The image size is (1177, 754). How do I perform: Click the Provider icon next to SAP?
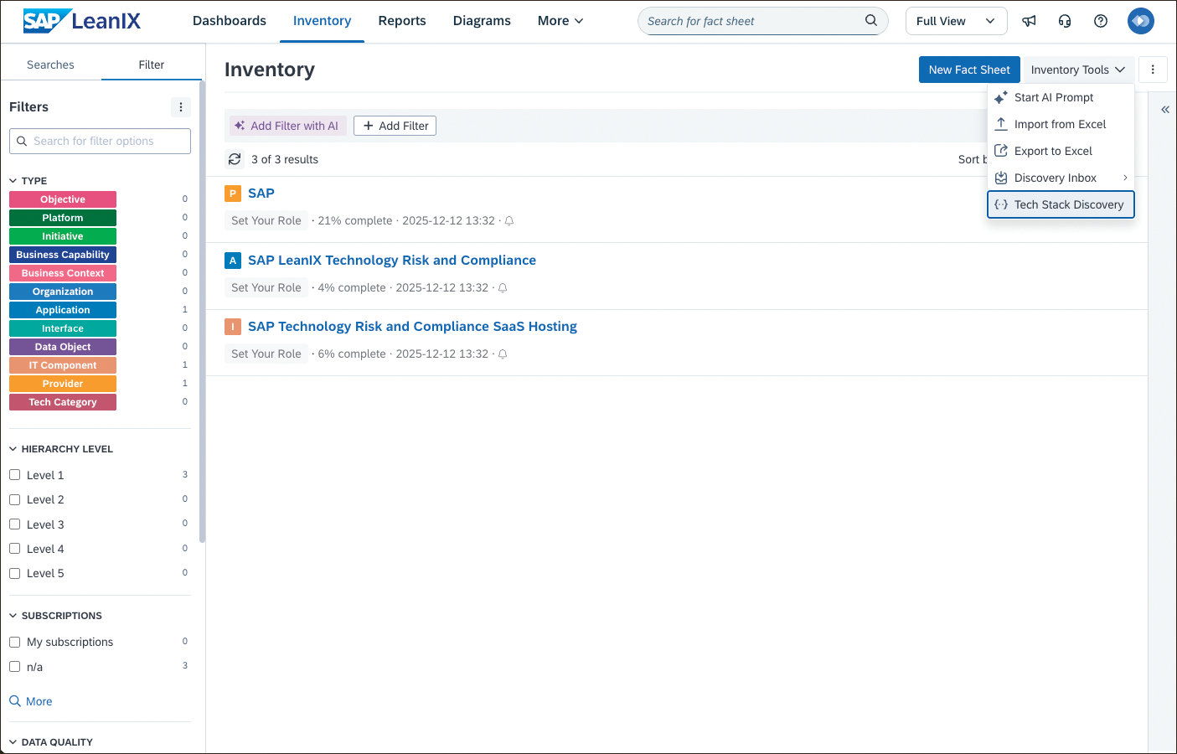point(233,194)
